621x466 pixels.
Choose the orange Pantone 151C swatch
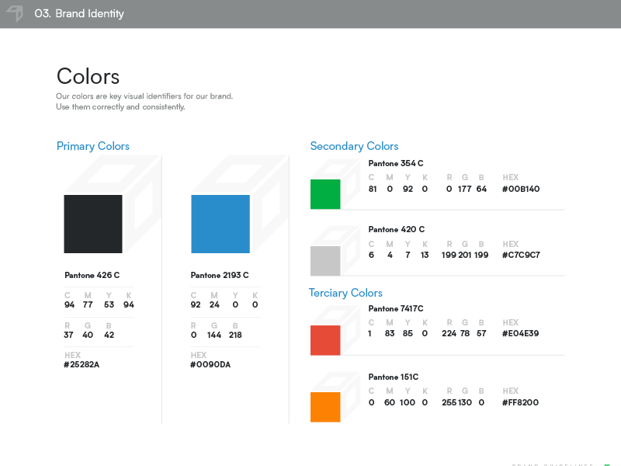325,407
